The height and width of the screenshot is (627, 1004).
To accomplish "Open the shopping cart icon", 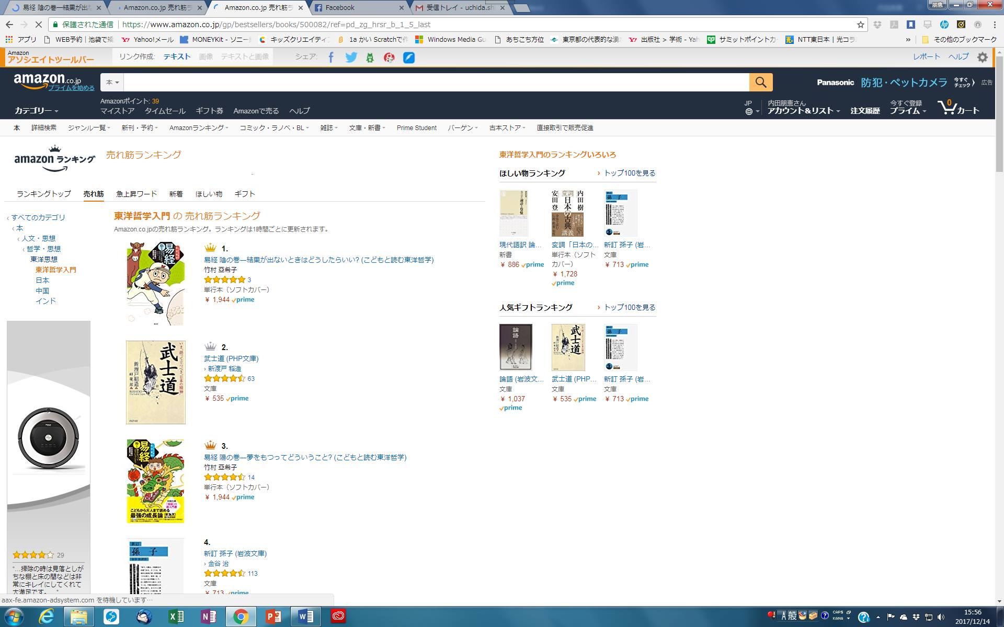I will tap(958, 107).
